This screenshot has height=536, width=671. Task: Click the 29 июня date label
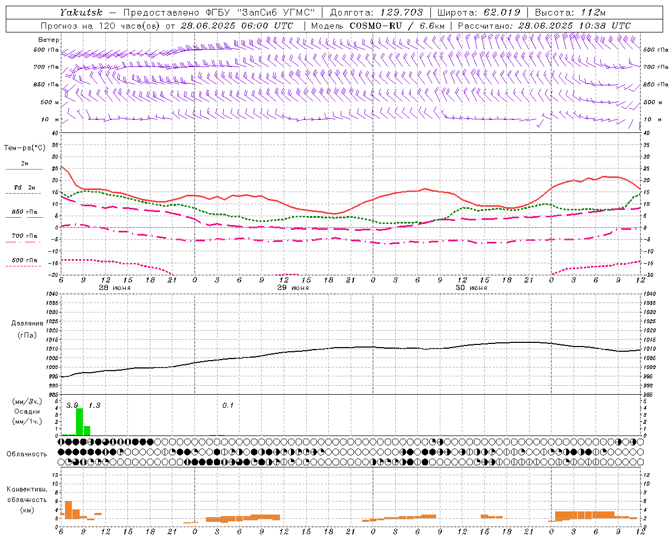click(x=293, y=288)
